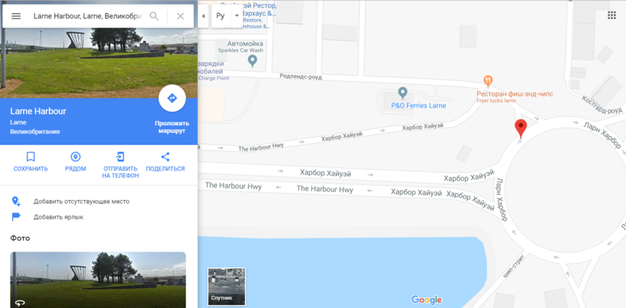Click the search magnifier icon
Image resolution: width=626 pixels, height=308 pixels.
pos(153,16)
